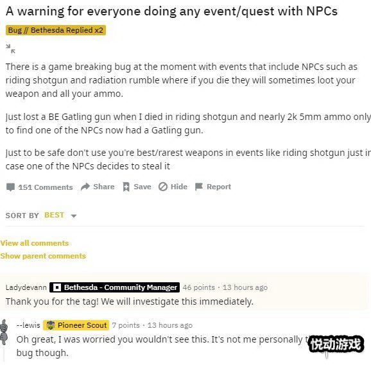This screenshot has width=371, height=365.
Task: Click the Share arrow icon
Action: point(85,187)
